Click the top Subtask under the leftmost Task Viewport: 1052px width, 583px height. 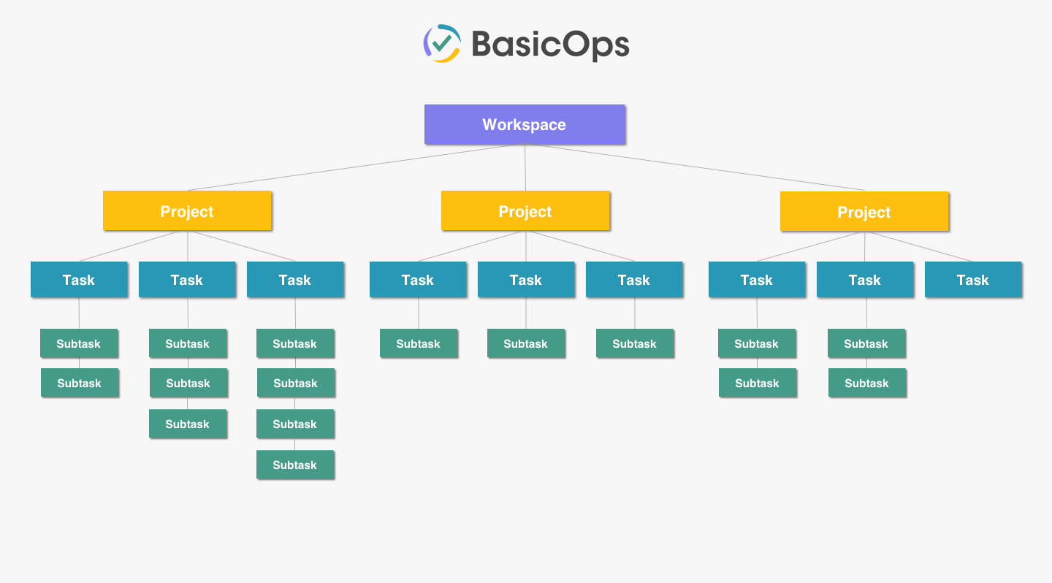(x=79, y=343)
